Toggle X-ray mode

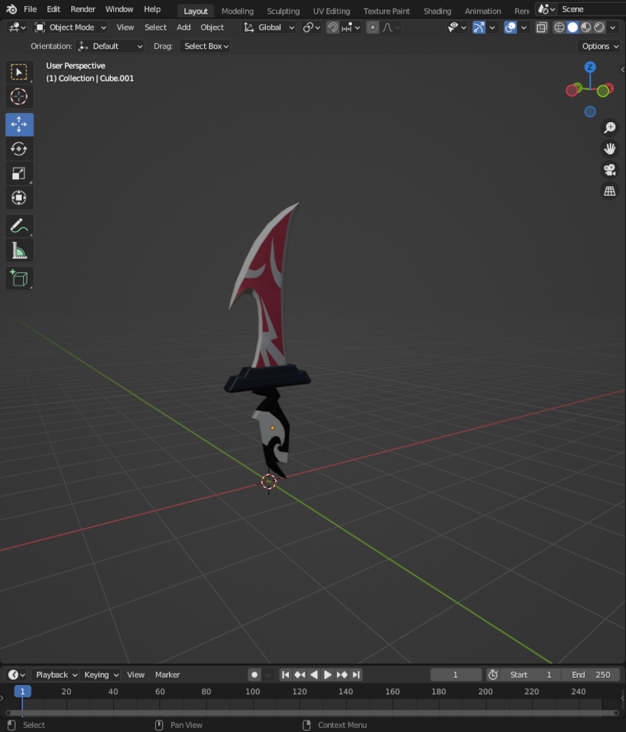541,28
